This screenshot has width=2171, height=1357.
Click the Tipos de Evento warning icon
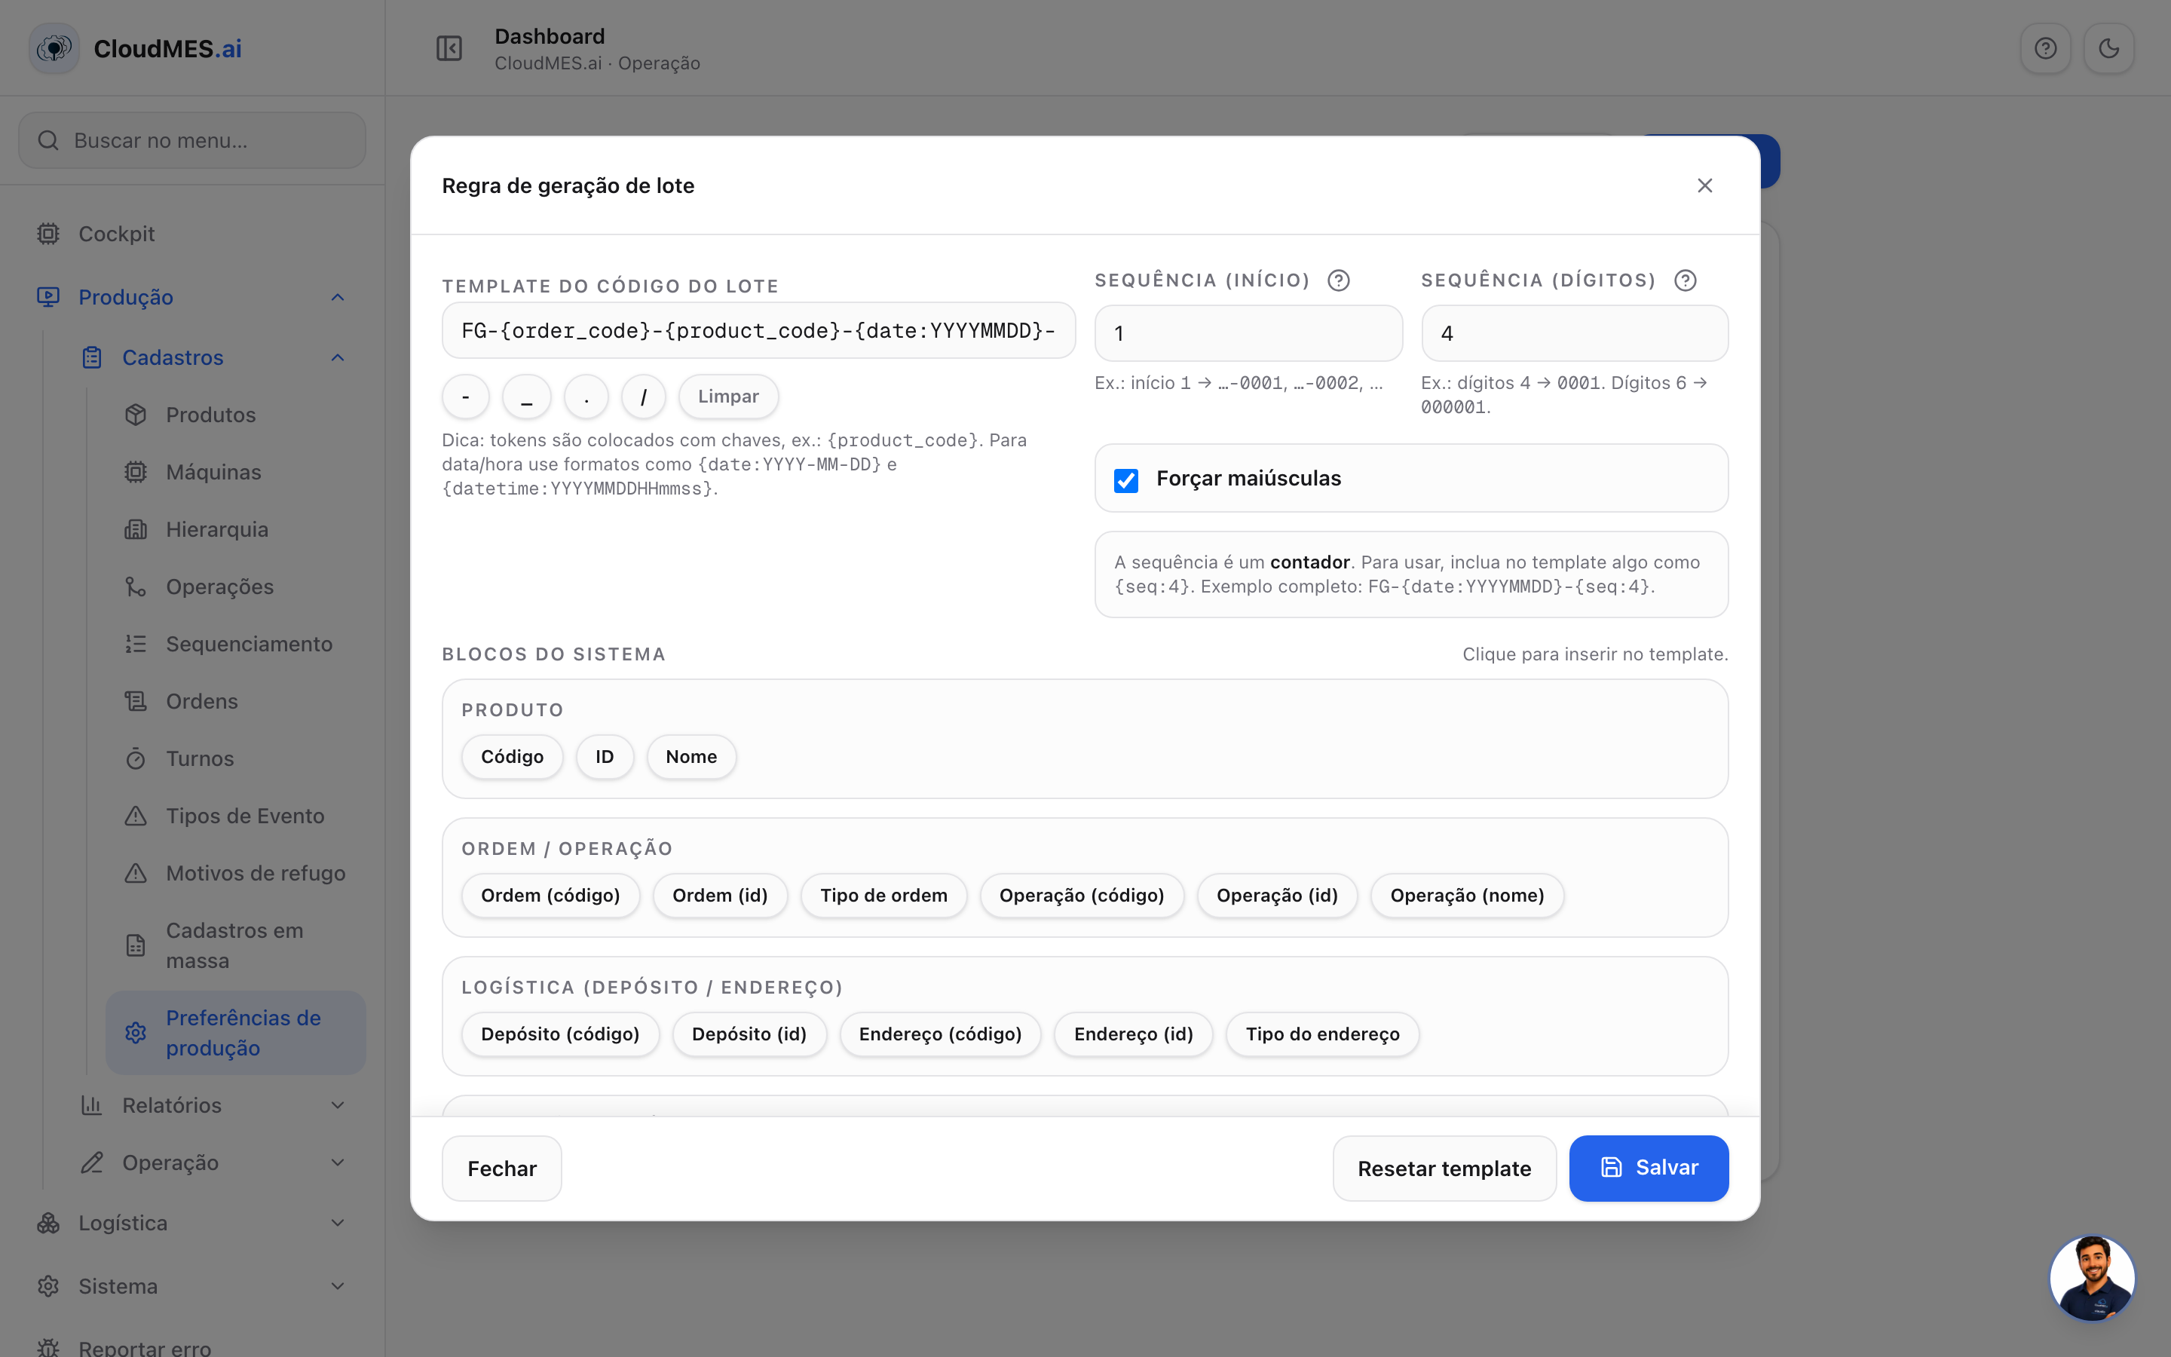(x=136, y=816)
